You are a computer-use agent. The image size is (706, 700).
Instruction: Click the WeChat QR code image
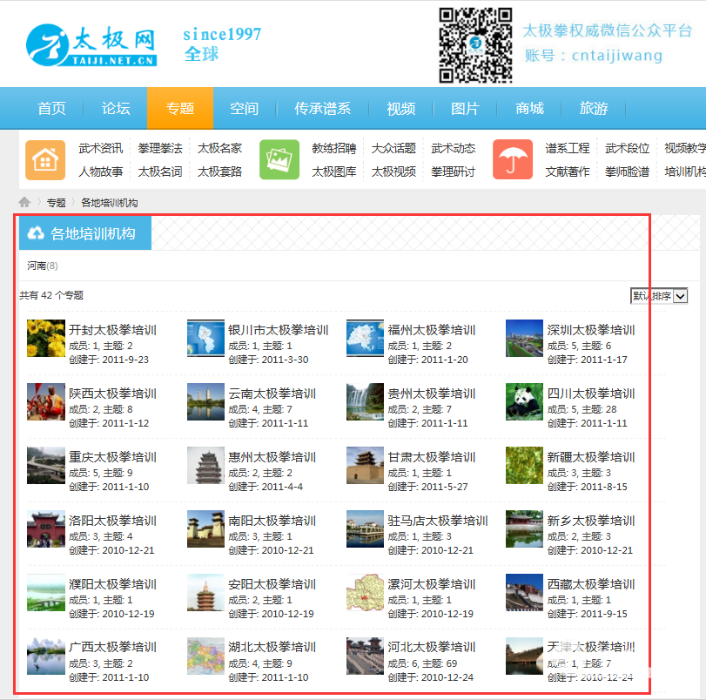point(474,45)
